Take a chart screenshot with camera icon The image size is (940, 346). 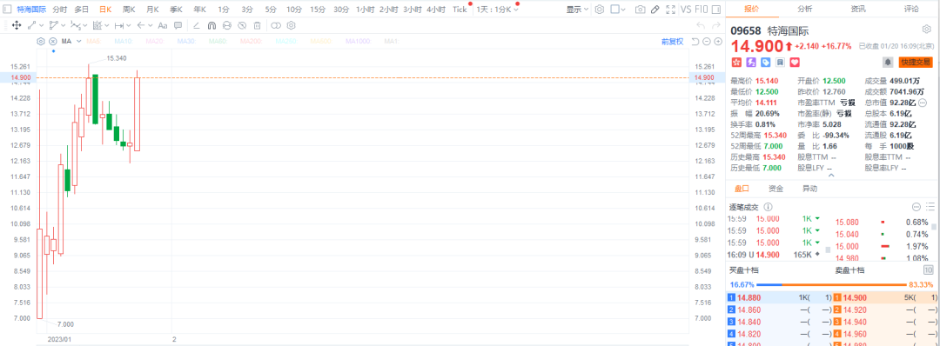click(x=641, y=10)
